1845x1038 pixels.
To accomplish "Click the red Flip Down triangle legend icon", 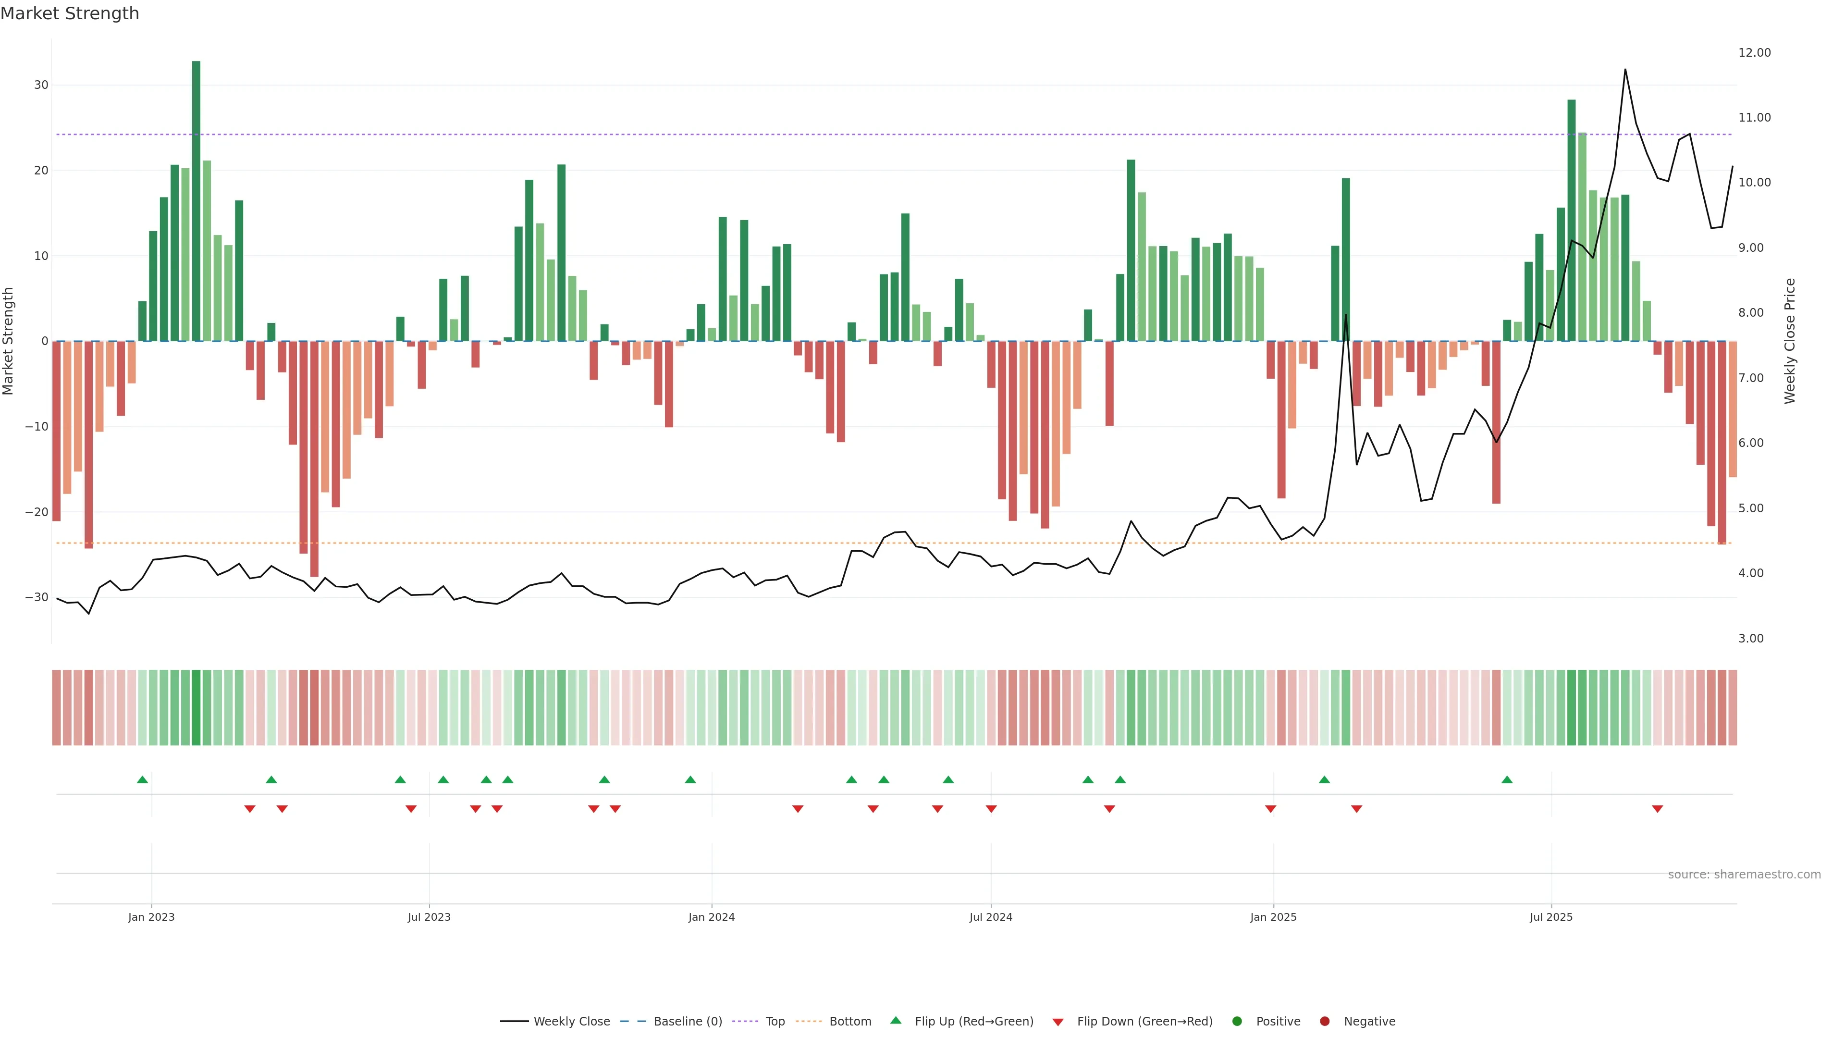I will pos(1058,1022).
